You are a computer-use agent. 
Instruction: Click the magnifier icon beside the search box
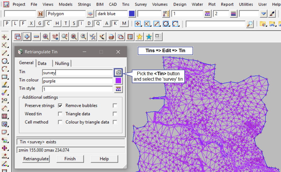point(250,24)
